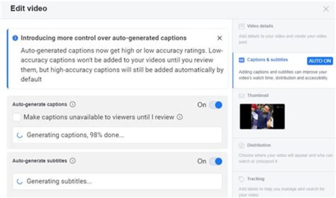This screenshot has height=198, width=336.
Task: Open the Thumbnail section heading
Action: 257,95
